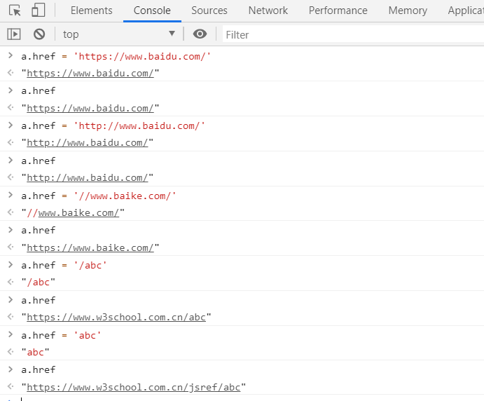Follow the w3school.com.cn/jsref/abc link
484x401 pixels.
click(133, 387)
